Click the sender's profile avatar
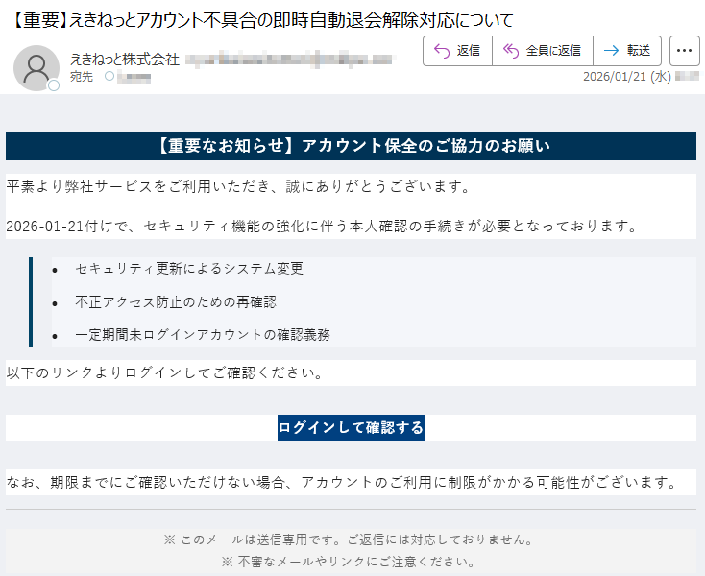Screen dimensions: 705x576 (36, 67)
